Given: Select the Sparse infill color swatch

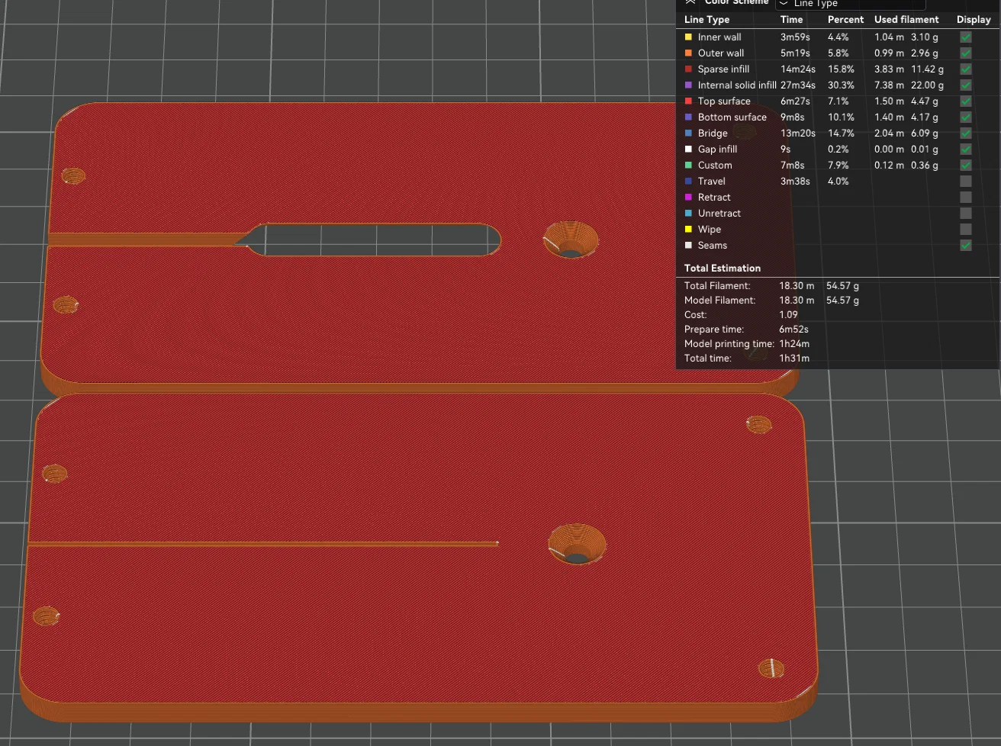Looking at the screenshot, I should click(688, 69).
